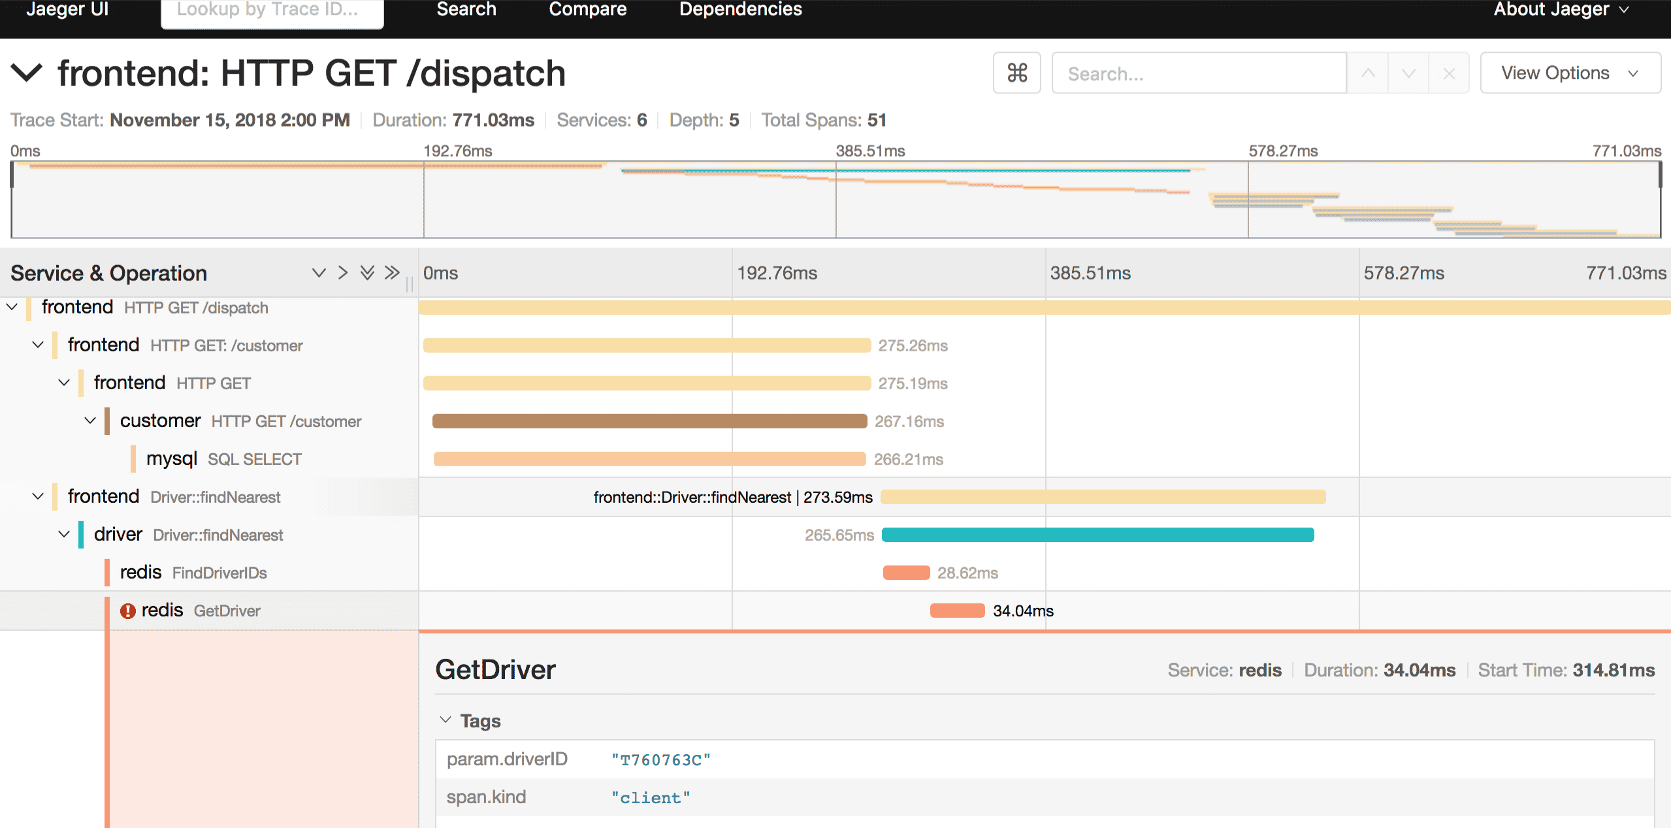Viewport: 1671px width, 828px height.
Task: Go to the Compare tab
Action: click(587, 10)
